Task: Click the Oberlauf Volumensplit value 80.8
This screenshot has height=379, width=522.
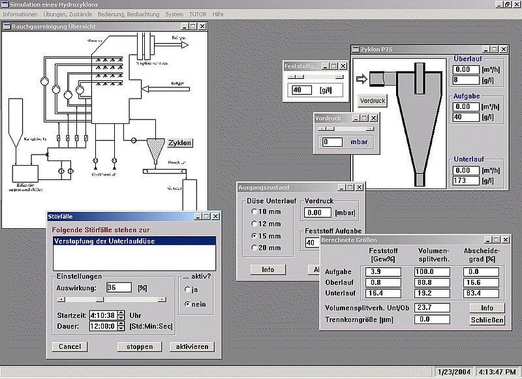Action: point(432,282)
